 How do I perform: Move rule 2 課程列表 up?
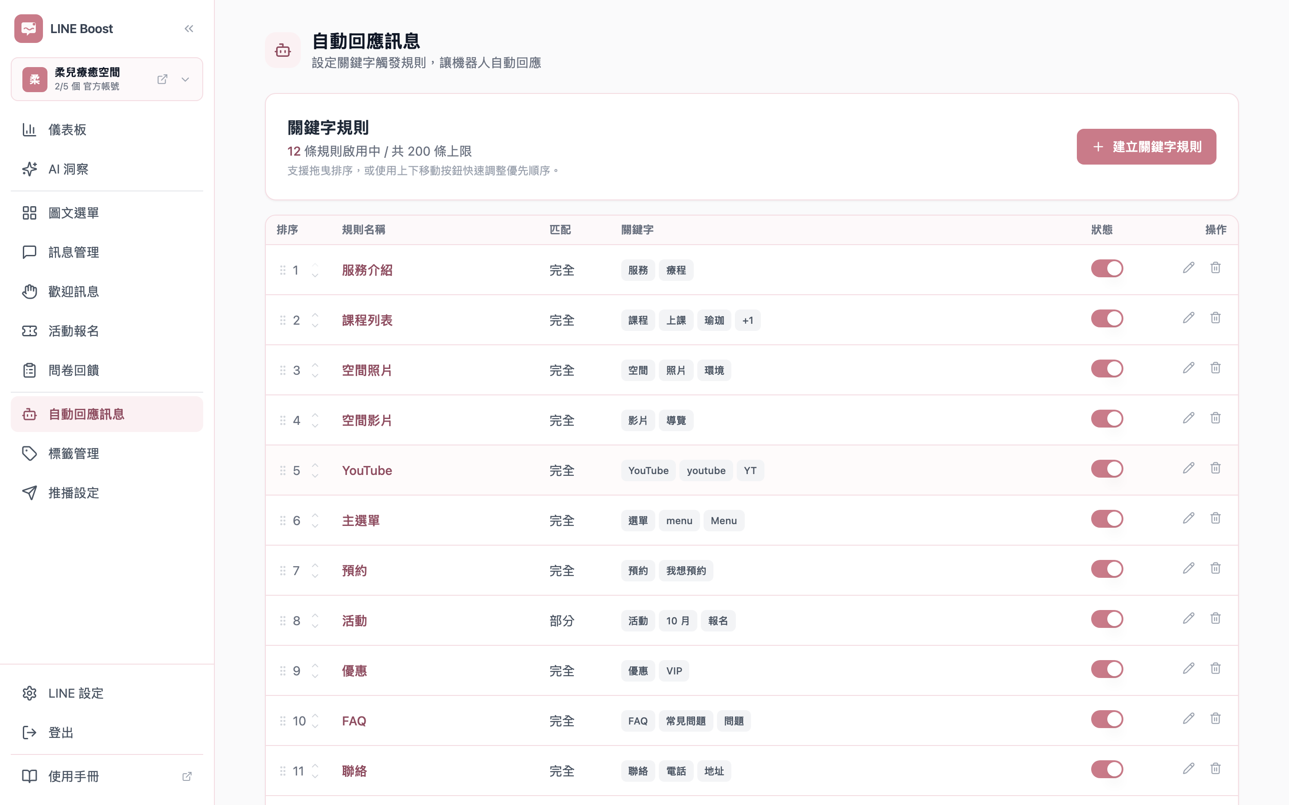[x=316, y=315]
